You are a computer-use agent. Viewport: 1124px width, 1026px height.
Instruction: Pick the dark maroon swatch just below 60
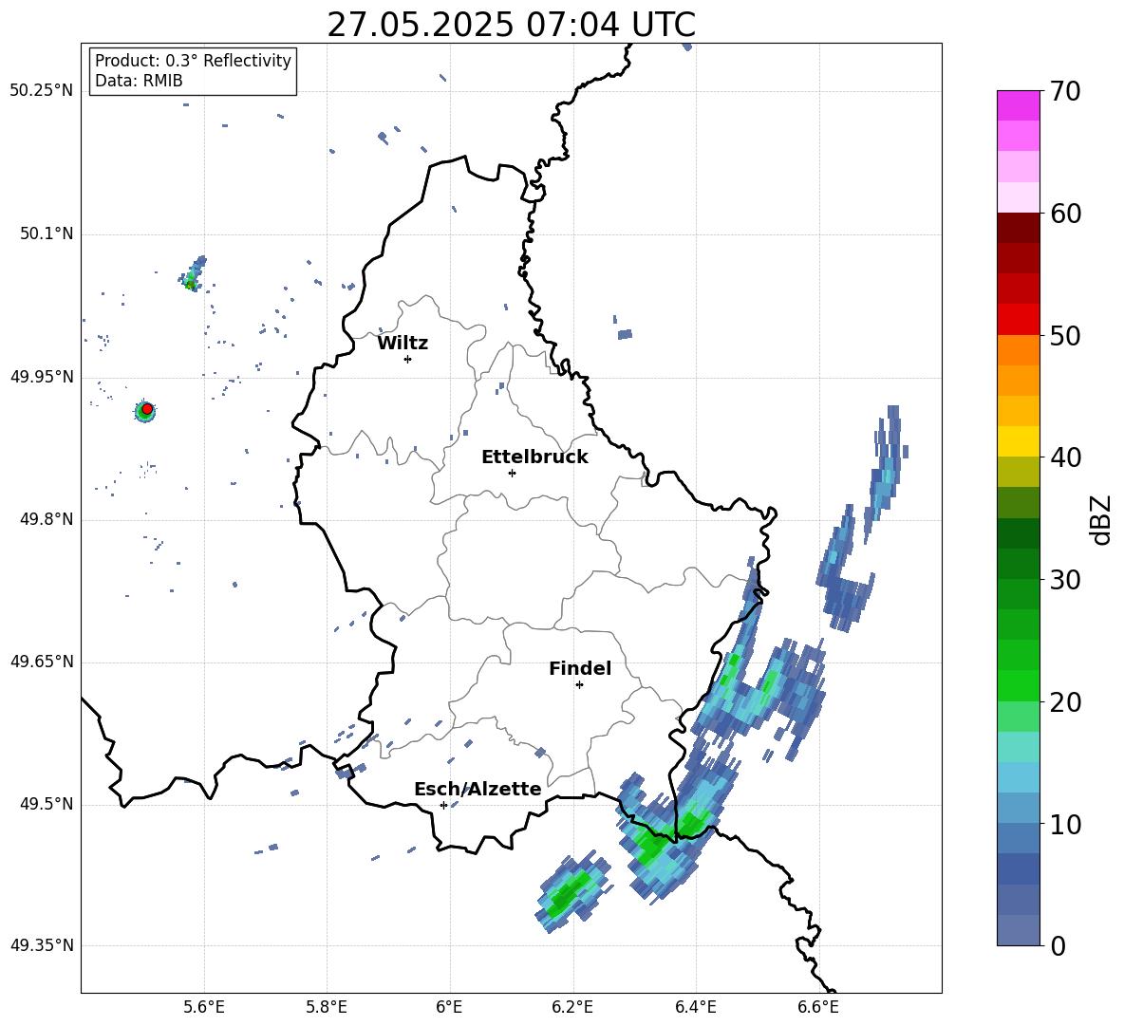coord(1019,228)
